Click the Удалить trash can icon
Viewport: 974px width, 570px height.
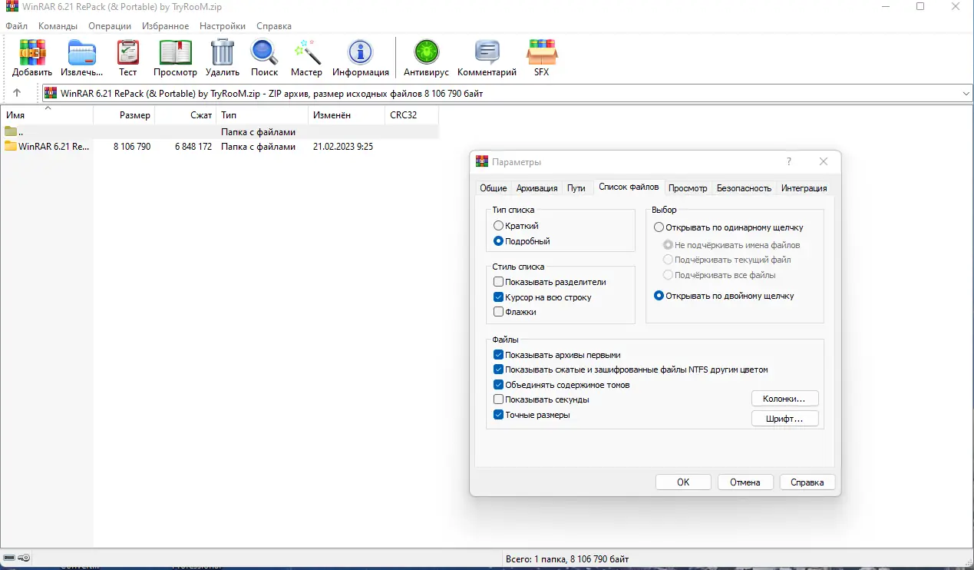223,58
